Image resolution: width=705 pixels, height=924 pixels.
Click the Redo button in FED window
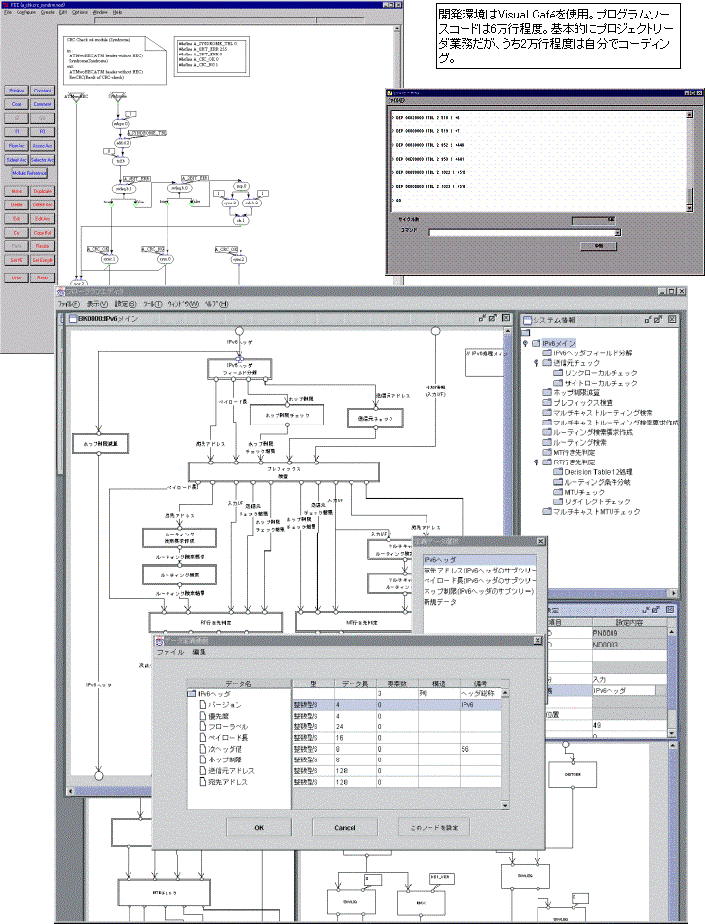tap(43, 277)
